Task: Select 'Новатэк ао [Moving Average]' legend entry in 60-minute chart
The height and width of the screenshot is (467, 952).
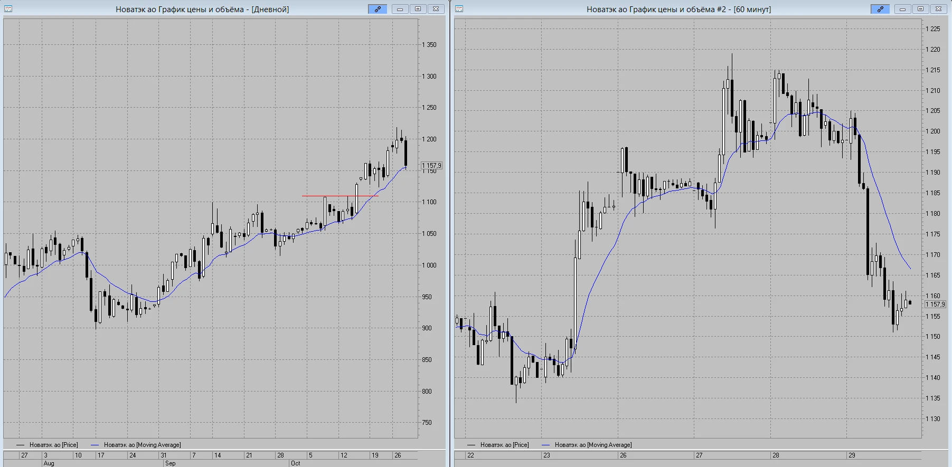Action: coord(593,445)
